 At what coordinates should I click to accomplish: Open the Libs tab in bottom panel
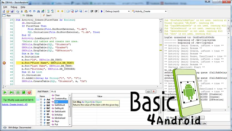(x=205, y=123)
